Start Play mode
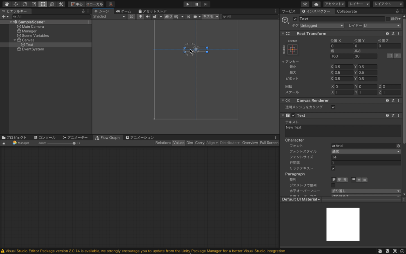The width and height of the screenshot is (406, 254). (x=188, y=4)
